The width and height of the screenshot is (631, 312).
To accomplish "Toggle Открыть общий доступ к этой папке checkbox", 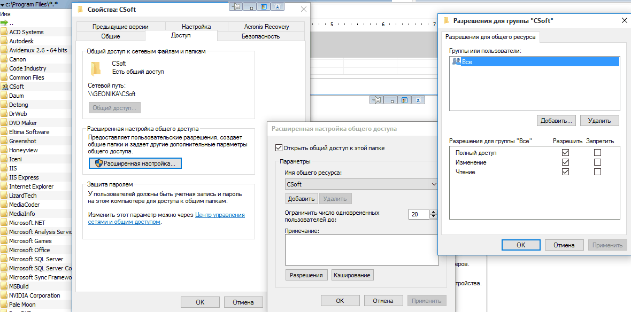I will pos(278,148).
